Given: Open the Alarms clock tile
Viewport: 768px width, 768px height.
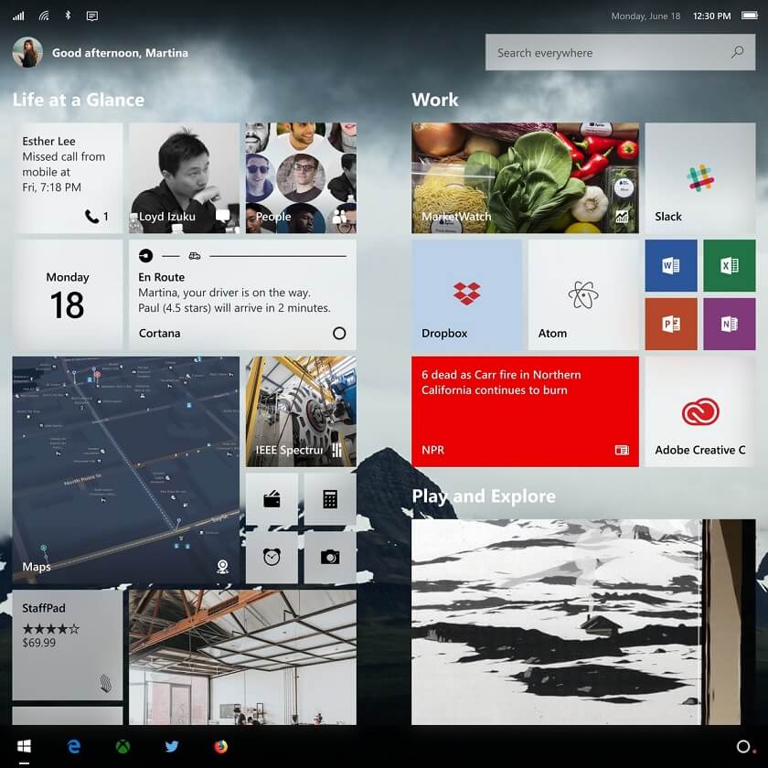Looking at the screenshot, I should coord(272,558).
